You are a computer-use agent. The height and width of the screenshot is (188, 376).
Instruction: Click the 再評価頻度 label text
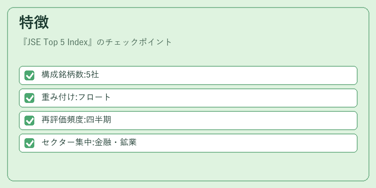(63, 120)
